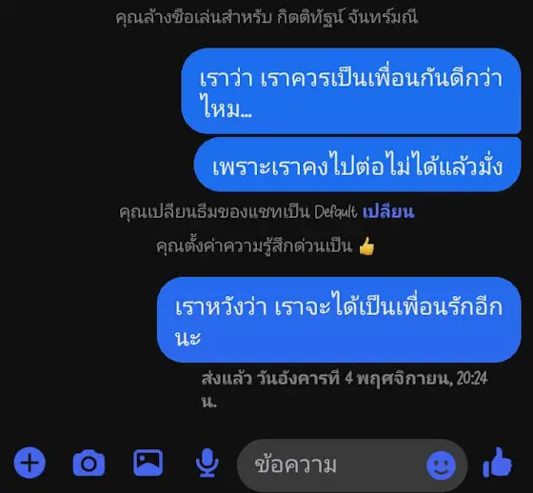533x493 pixels.
Task: Select the message เราหวังว่า เราจะได้เป็นเพื่อนรักอีกนะ
Action: click(339, 320)
